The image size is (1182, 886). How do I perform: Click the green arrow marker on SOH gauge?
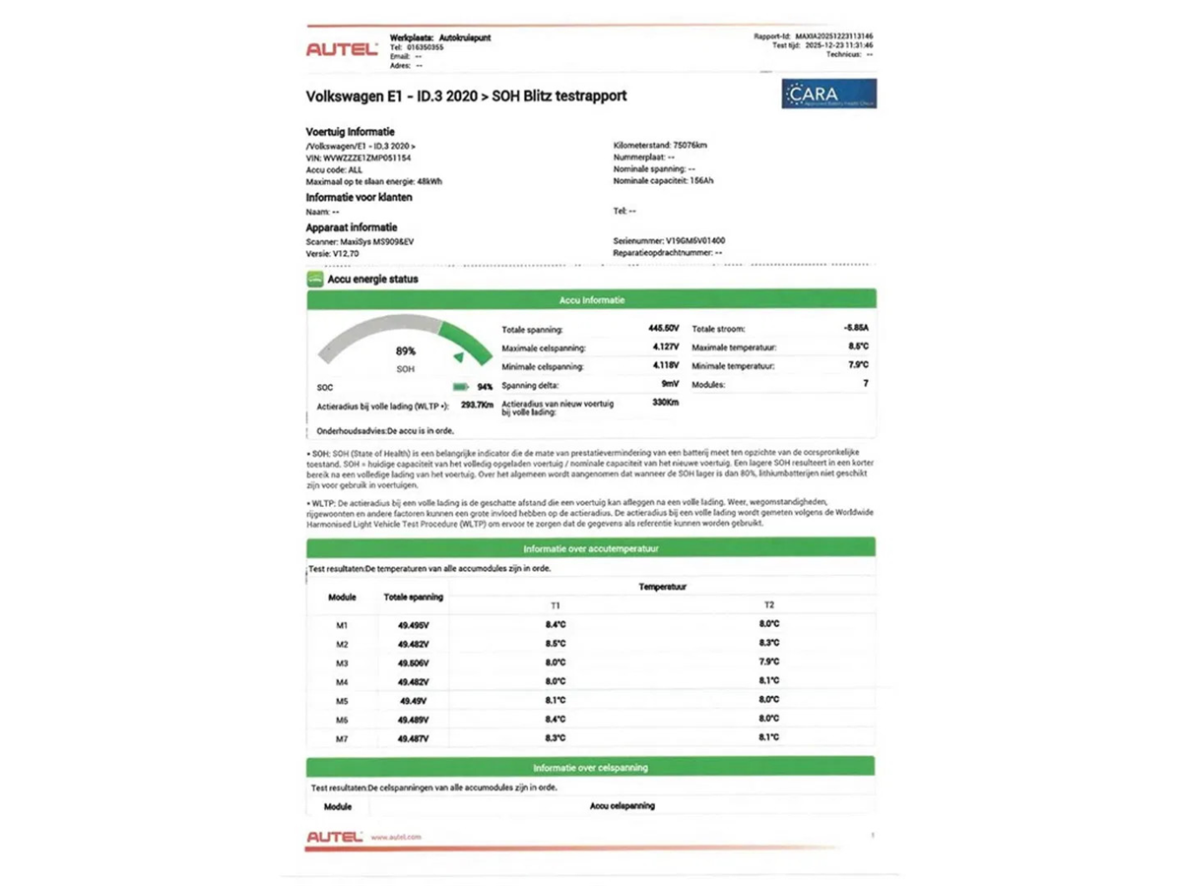click(x=457, y=357)
